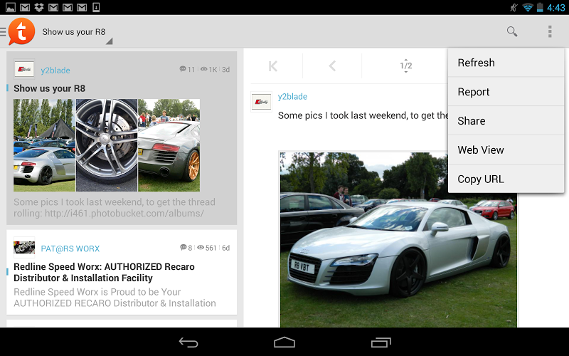Expand the 'Show us your R8' title dropdown
The width and height of the screenshot is (569, 356).
[x=74, y=33]
